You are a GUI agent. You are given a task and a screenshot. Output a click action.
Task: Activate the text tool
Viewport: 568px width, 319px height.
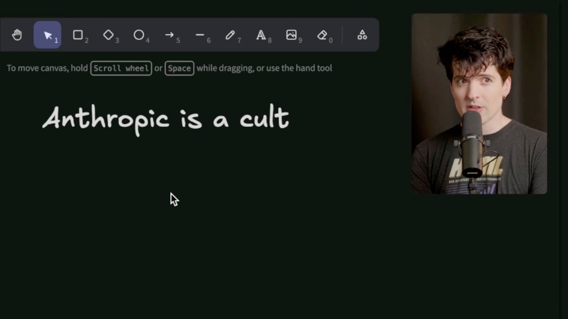(260, 35)
